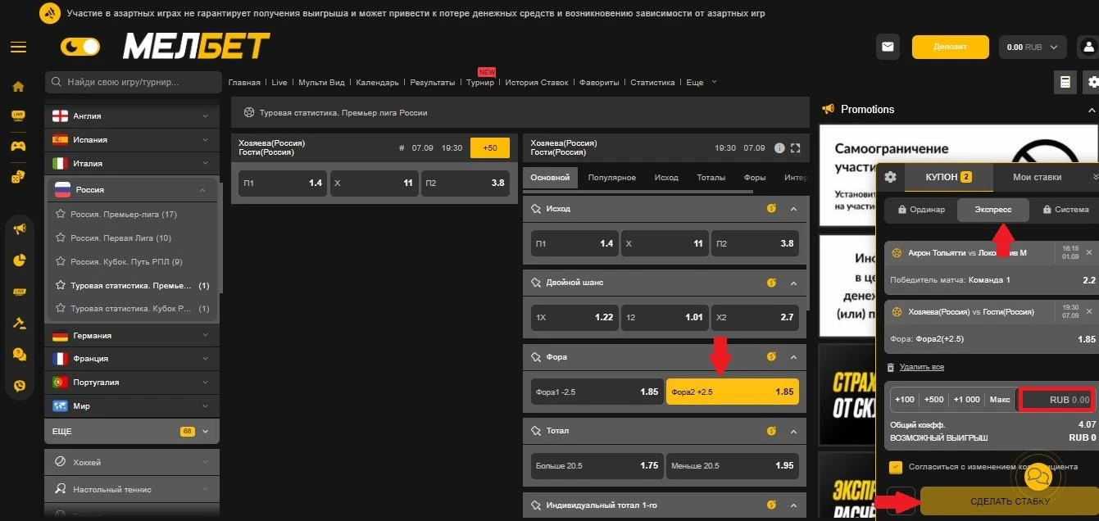Open the hamburger menu icon
This screenshot has width=1099, height=521.
coord(18,48)
